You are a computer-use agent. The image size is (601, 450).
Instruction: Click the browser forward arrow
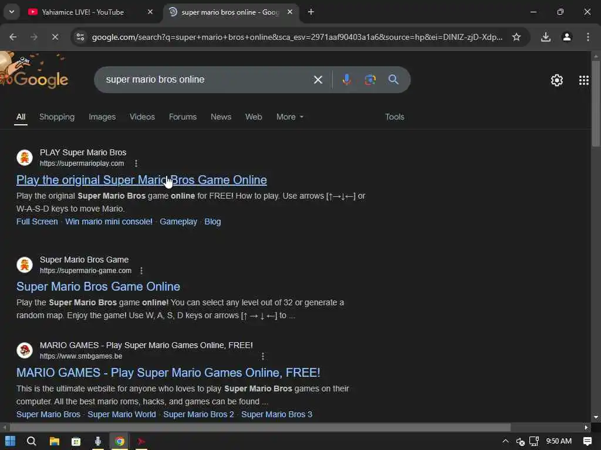[x=34, y=37]
